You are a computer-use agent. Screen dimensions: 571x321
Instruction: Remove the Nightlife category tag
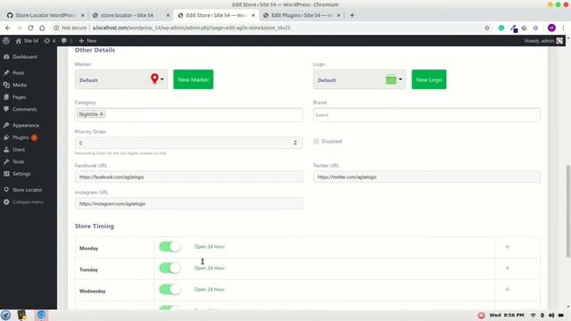102,114
